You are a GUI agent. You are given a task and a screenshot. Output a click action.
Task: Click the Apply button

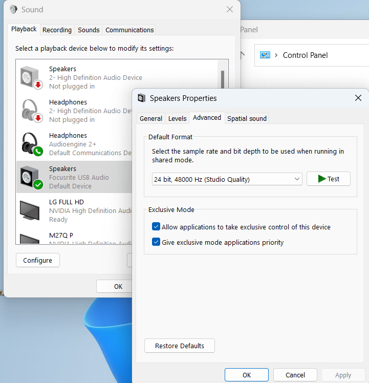(343, 375)
